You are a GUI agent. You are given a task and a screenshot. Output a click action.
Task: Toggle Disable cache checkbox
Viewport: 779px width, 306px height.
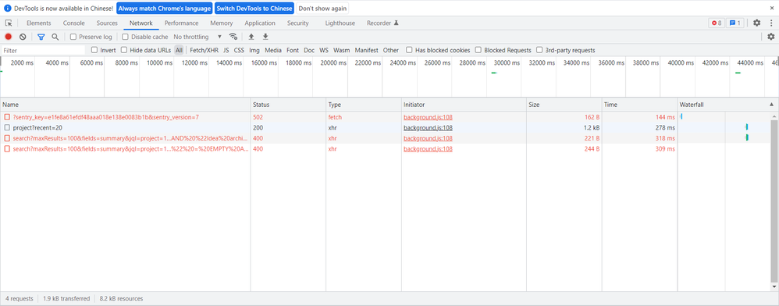click(125, 37)
